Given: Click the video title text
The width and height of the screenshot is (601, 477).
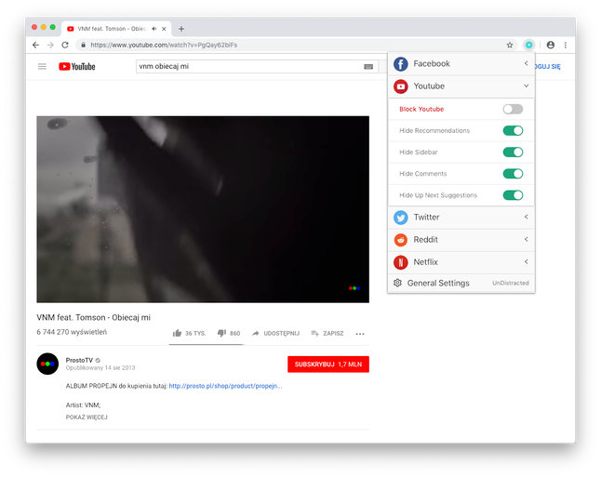Looking at the screenshot, I should [x=94, y=318].
